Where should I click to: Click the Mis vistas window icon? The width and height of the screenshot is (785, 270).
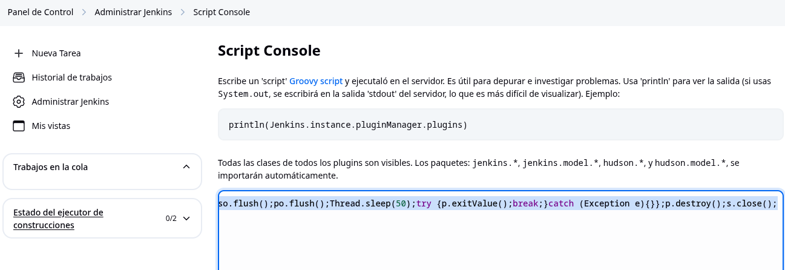(19, 126)
